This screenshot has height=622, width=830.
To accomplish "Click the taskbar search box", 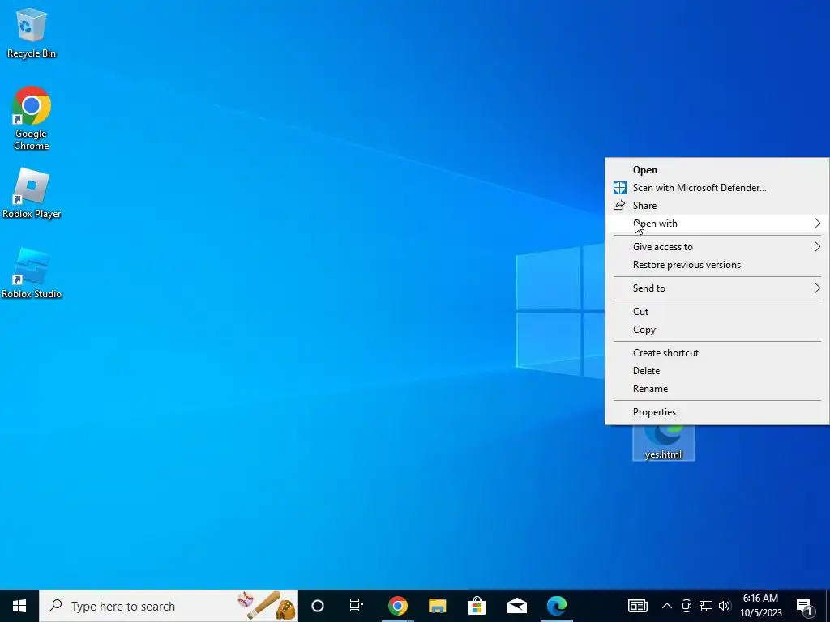I will [169, 606].
